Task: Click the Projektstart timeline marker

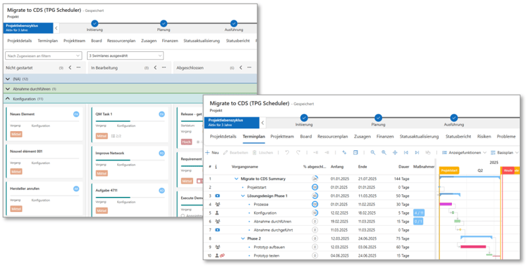Action: [449, 171]
